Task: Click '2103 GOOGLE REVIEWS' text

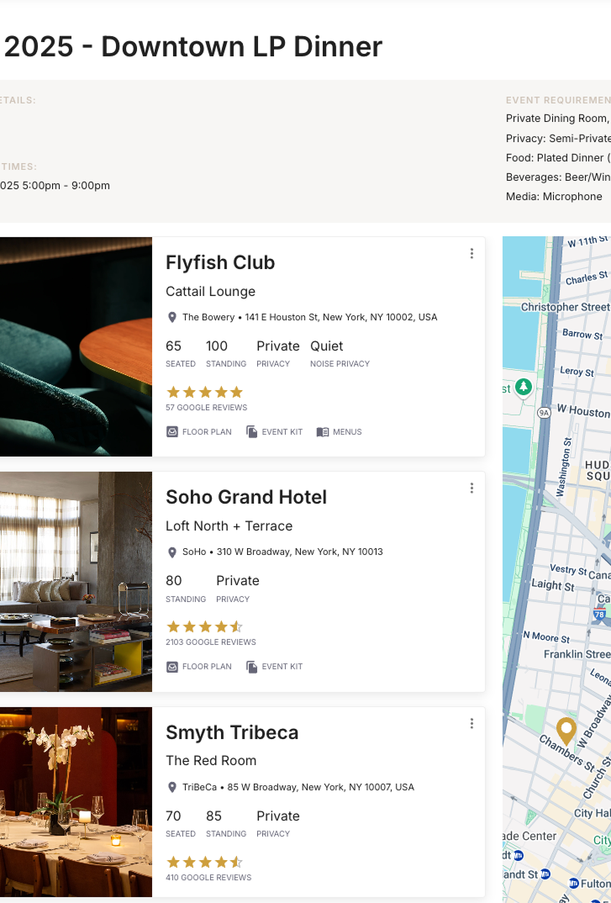Action: pyautogui.click(x=211, y=642)
